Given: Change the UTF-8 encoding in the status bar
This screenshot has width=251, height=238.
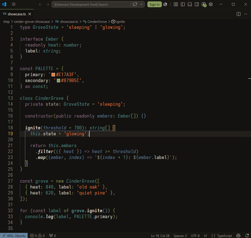Looking at the screenshot, I should (195, 236).
